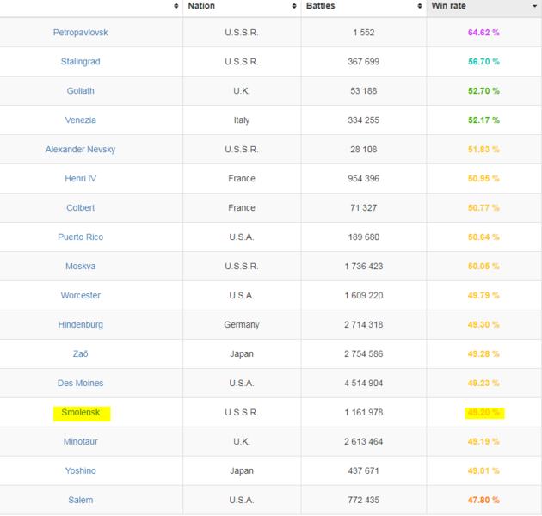542x516 pixels.
Task: Open the Minotaur ship link
Action: (80, 442)
